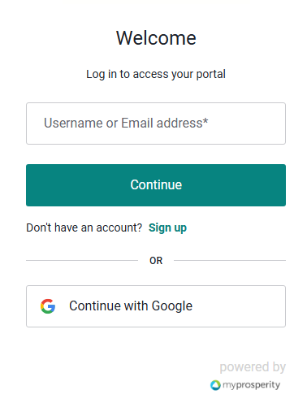The height and width of the screenshot is (403, 307).
Task: Click the 'Continue' label inside the teal button
Action: tap(156, 185)
